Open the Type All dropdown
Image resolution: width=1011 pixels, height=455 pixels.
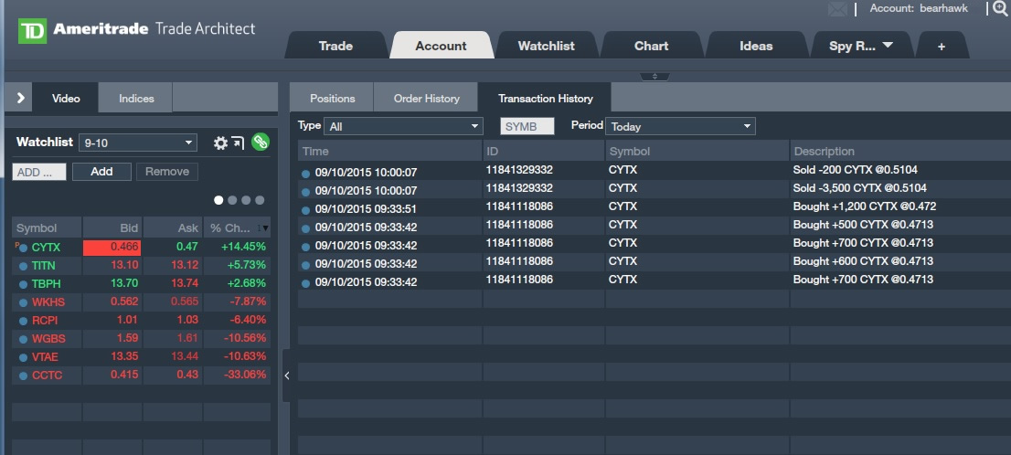(403, 126)
